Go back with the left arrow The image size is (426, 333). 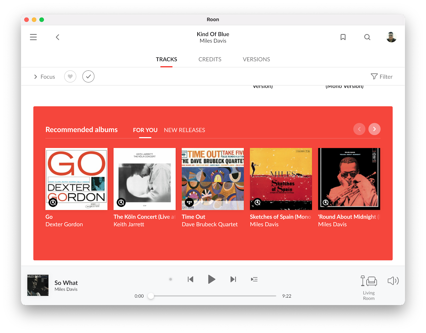[58, 37]
